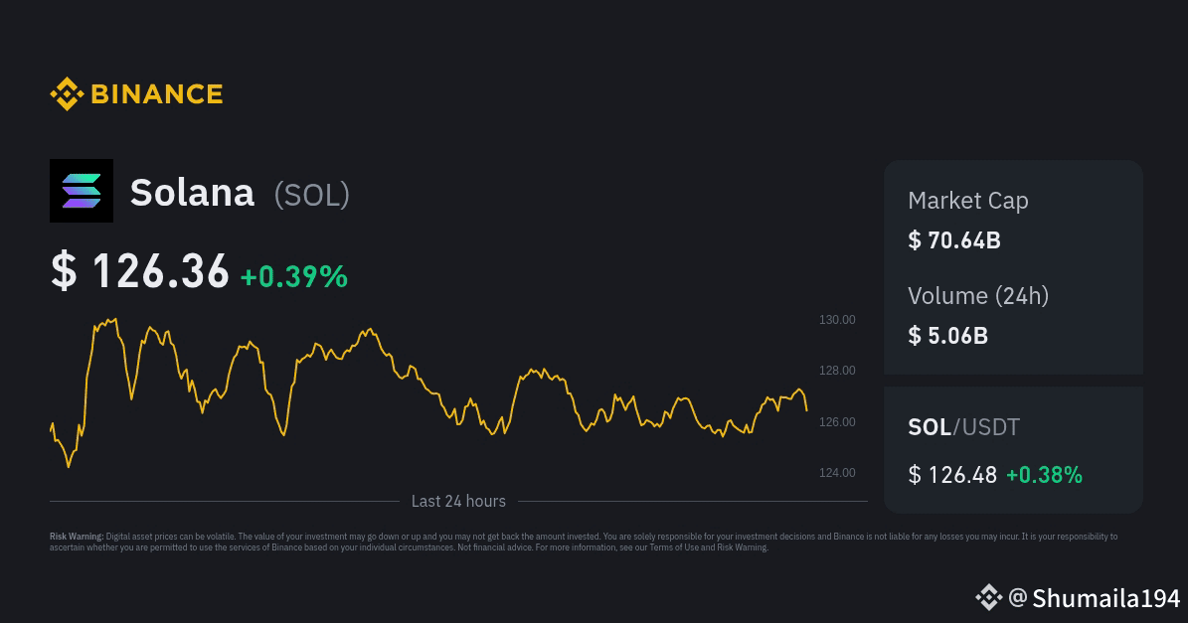Click the $ 126.48 pair price
Viewport: 1188px width, 623px height.
pyautogui.click(x=952, y=475)
